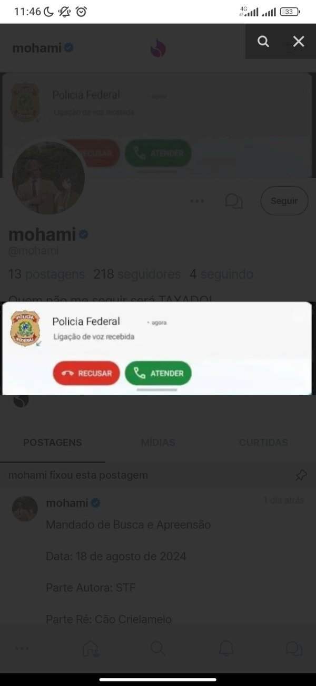Tap the search magnifier icon in overlay

click(x=263, y=41)
